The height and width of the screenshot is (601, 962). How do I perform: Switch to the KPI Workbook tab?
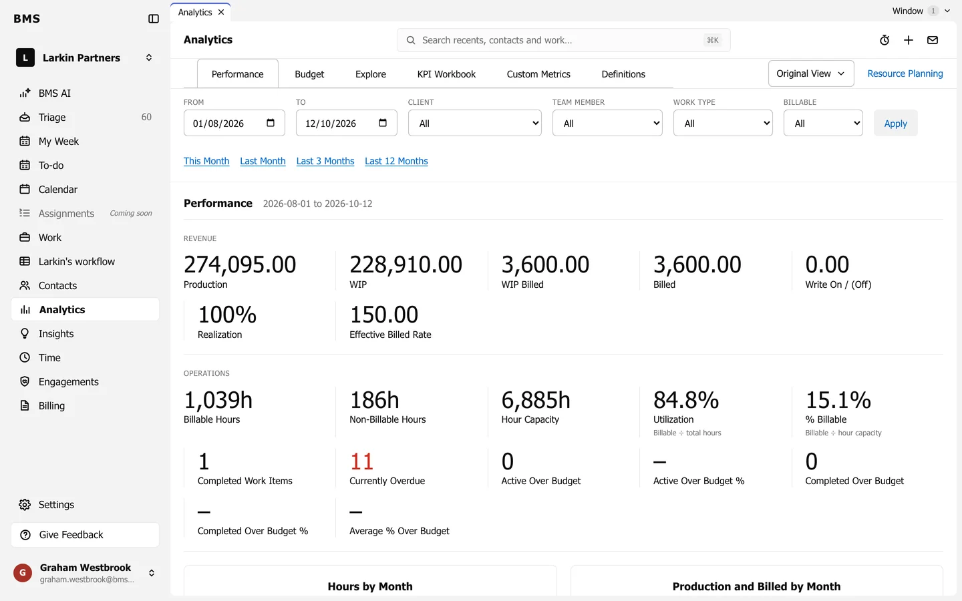[446, 74]
